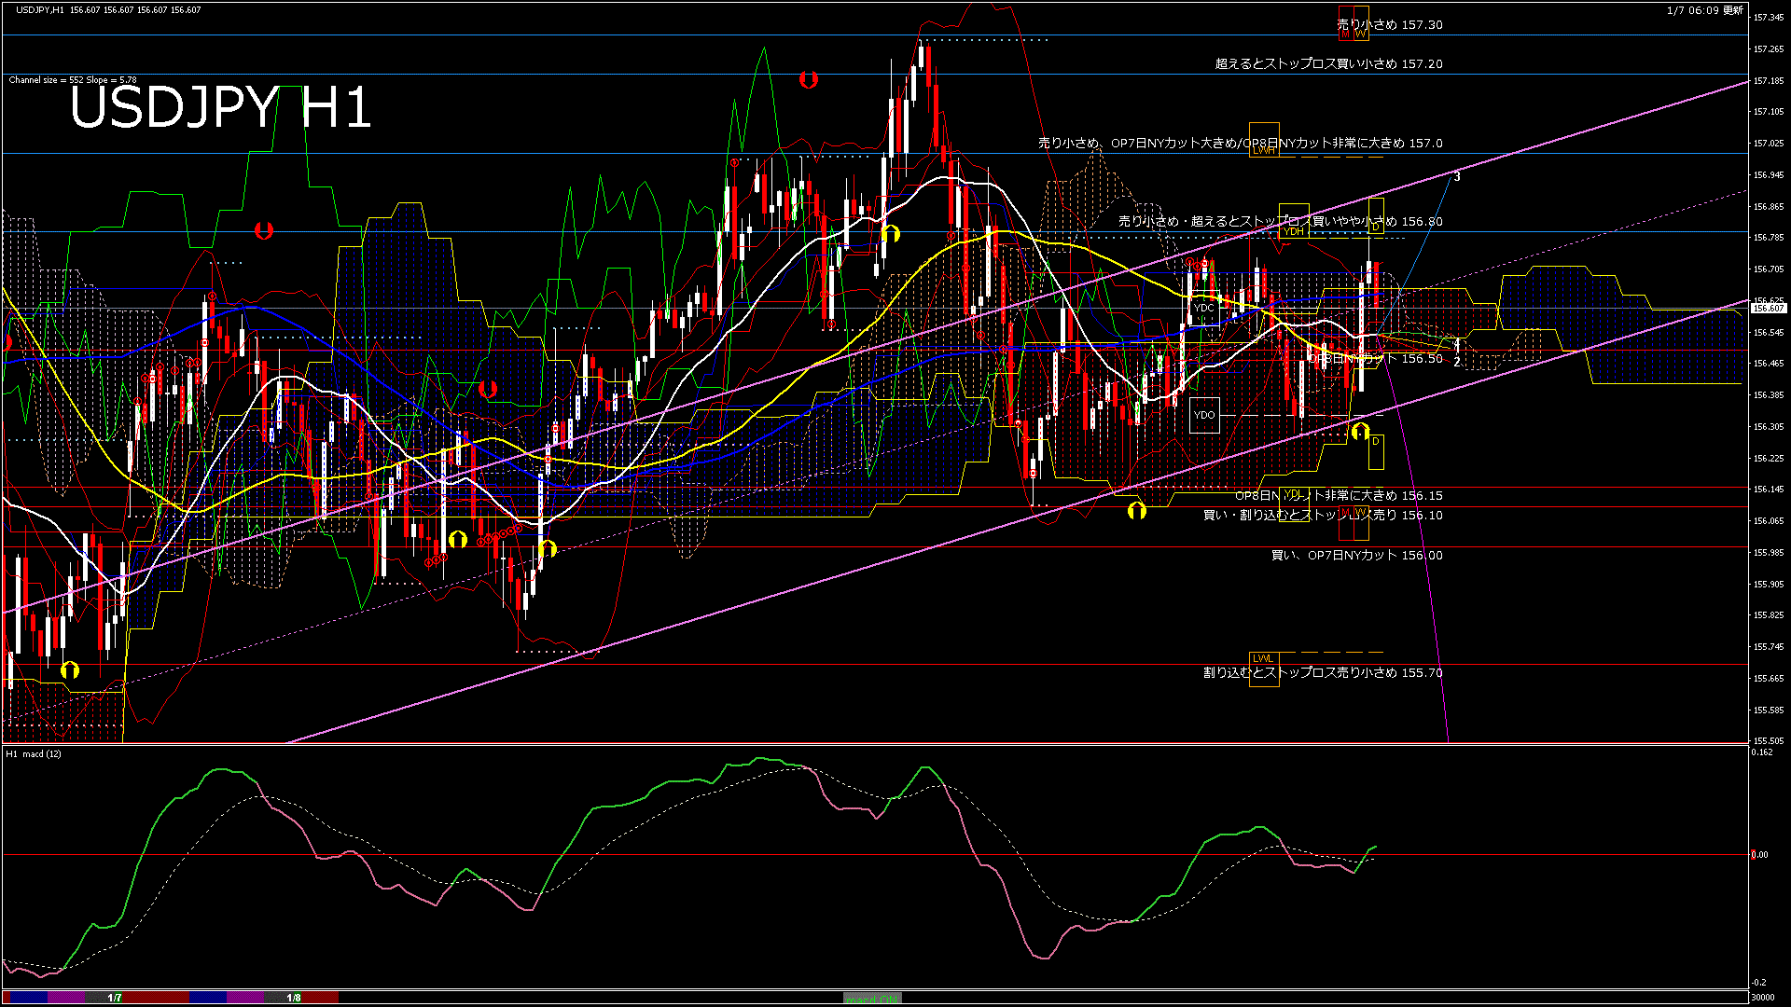1791x1007 pixels.
Task: Click the 155.70 stop-loss sell annotation
Action: [1323, 672]
